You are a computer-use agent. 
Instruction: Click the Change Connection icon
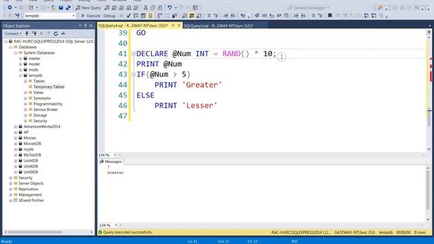click(17, 16)
